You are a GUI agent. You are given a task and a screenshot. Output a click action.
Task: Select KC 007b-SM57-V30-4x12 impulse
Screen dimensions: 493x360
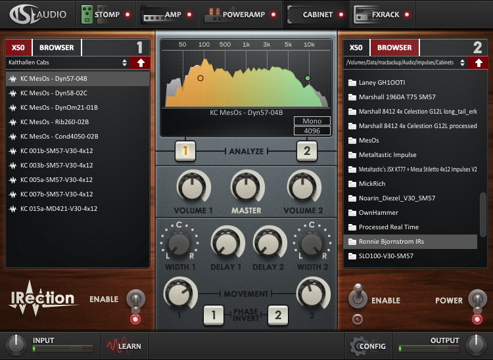78,194
